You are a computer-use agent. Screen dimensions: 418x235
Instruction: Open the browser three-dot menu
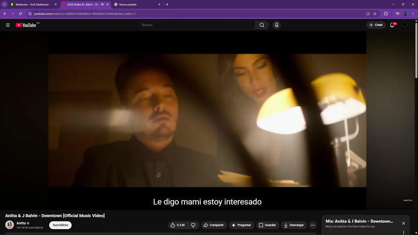(413, 14)
